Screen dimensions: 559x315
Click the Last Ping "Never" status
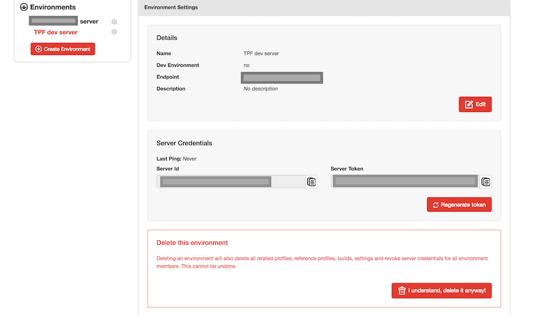190,159
